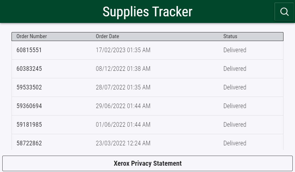Click the order date of order 60383245
295x172 pixels.
[123, 69]
